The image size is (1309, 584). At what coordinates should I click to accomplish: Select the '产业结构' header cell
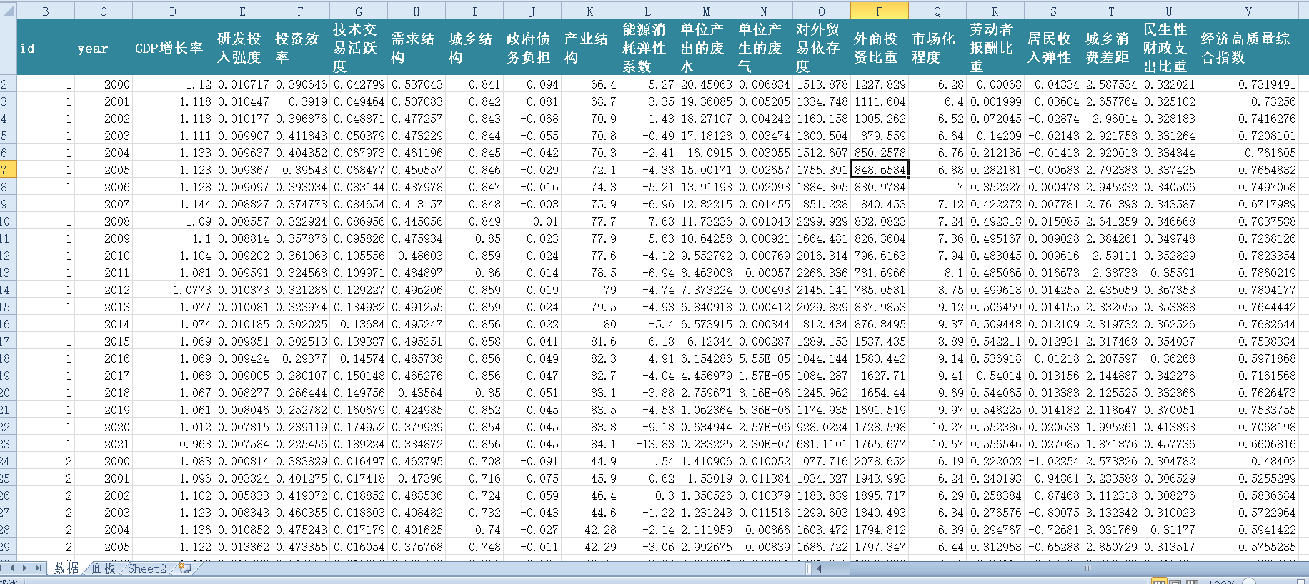590,47
